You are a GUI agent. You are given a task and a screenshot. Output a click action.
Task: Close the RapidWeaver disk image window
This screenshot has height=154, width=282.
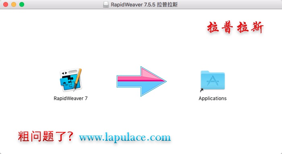point(6,4)
